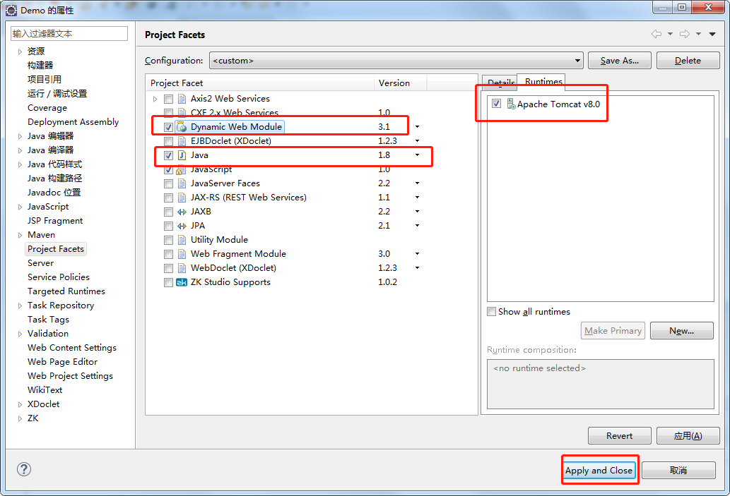The width and height of the screenshot is (730, 496).
Task: Expand the XDoclet tree node
Action: (20, 404)
